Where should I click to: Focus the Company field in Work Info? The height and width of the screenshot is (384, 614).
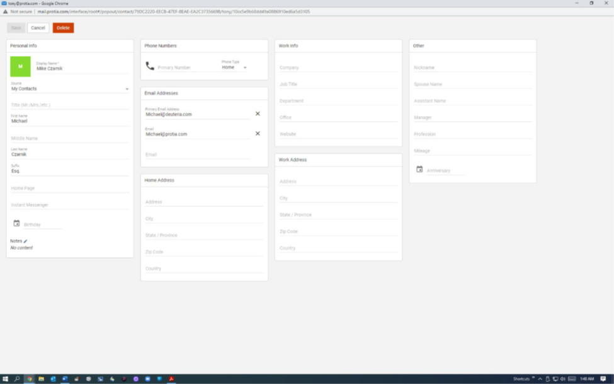[x=338, y=67]
